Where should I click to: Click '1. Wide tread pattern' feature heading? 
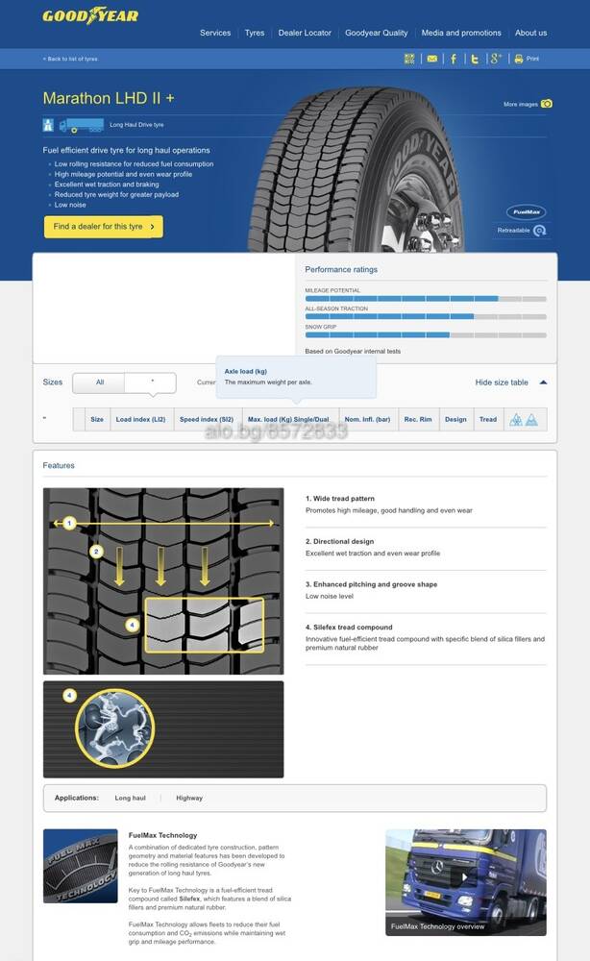coord(340,499)
